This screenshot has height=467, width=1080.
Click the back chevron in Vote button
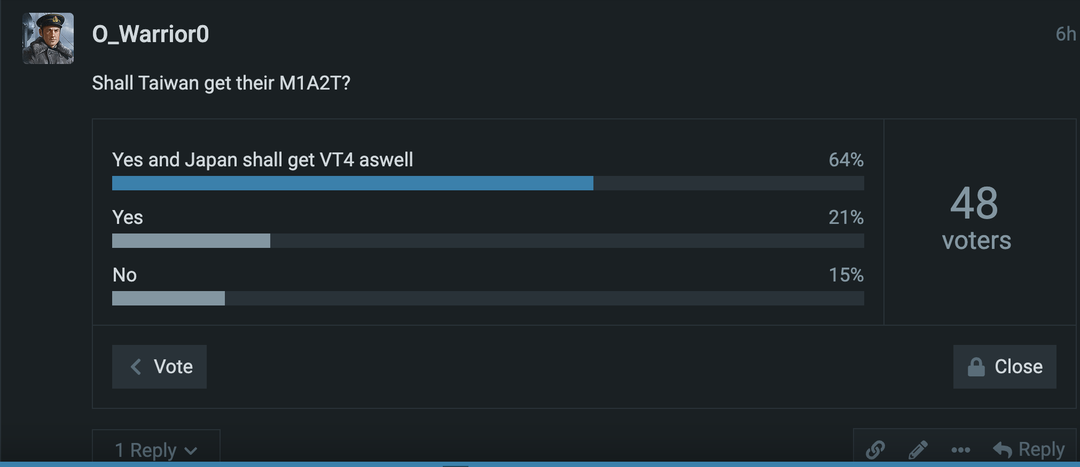(136, 367)
